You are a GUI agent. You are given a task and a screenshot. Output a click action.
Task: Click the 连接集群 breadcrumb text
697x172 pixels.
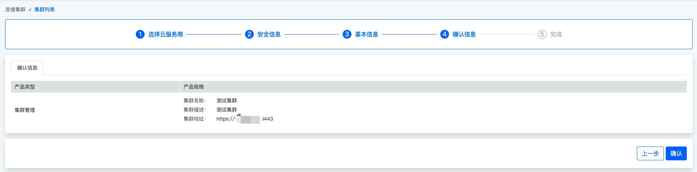coord(15,9)
